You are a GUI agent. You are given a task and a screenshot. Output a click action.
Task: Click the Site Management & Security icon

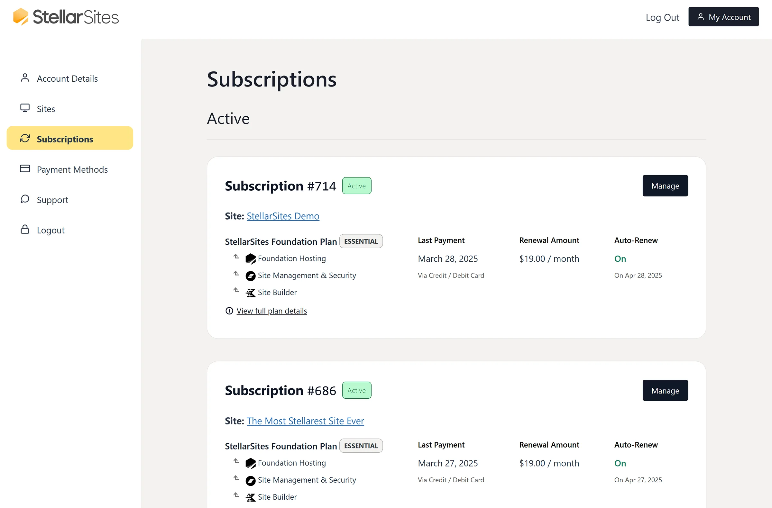pos(250,276)
